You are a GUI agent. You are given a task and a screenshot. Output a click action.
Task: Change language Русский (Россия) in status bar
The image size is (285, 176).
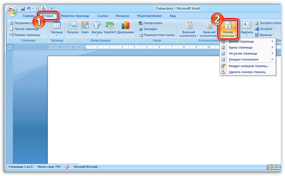tap(85, 167)
